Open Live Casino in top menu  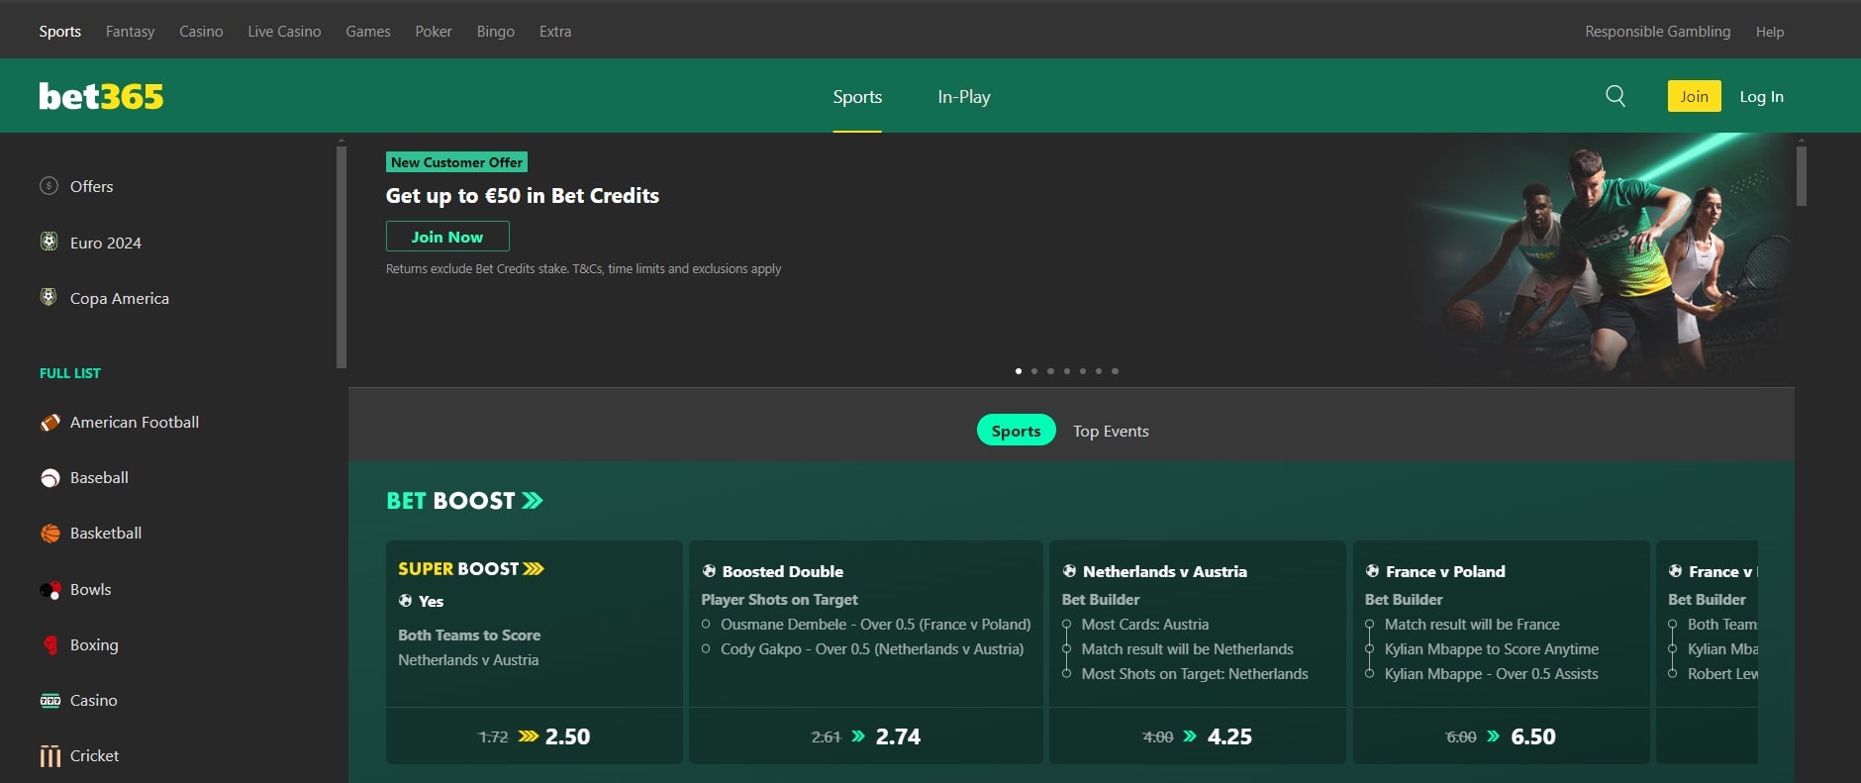pyautogui.click(x=284, y=32)
